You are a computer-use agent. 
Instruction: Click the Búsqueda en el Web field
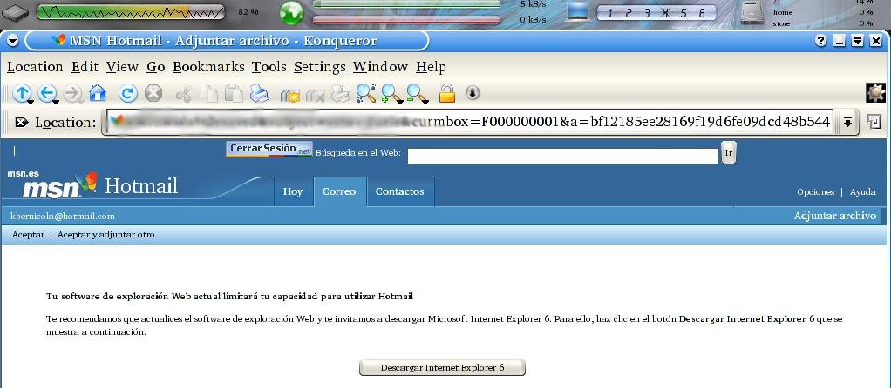point(563,156)
